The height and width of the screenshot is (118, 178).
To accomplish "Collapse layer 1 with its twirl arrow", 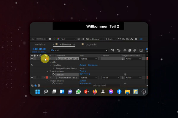I will (x=44, y=59).
